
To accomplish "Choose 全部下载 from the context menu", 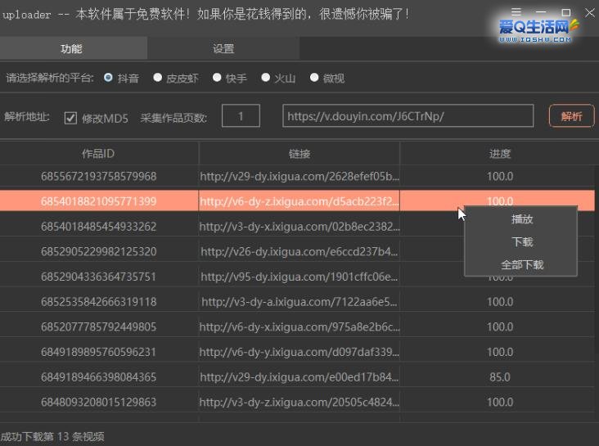I will point(522,264).
